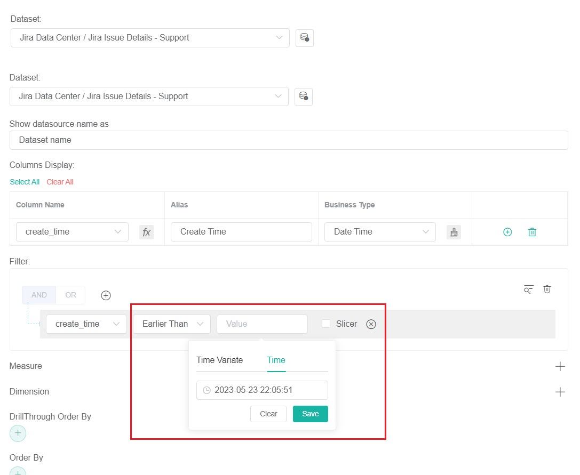The width and height of the screenshot is (580, 475).
Task: Open the Date Time business type dropdown
Action: tap(380, 232)
